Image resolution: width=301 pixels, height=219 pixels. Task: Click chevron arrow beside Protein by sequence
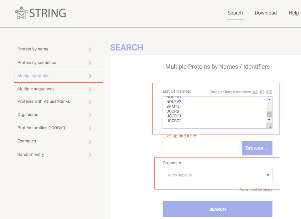tap(90, 63)
